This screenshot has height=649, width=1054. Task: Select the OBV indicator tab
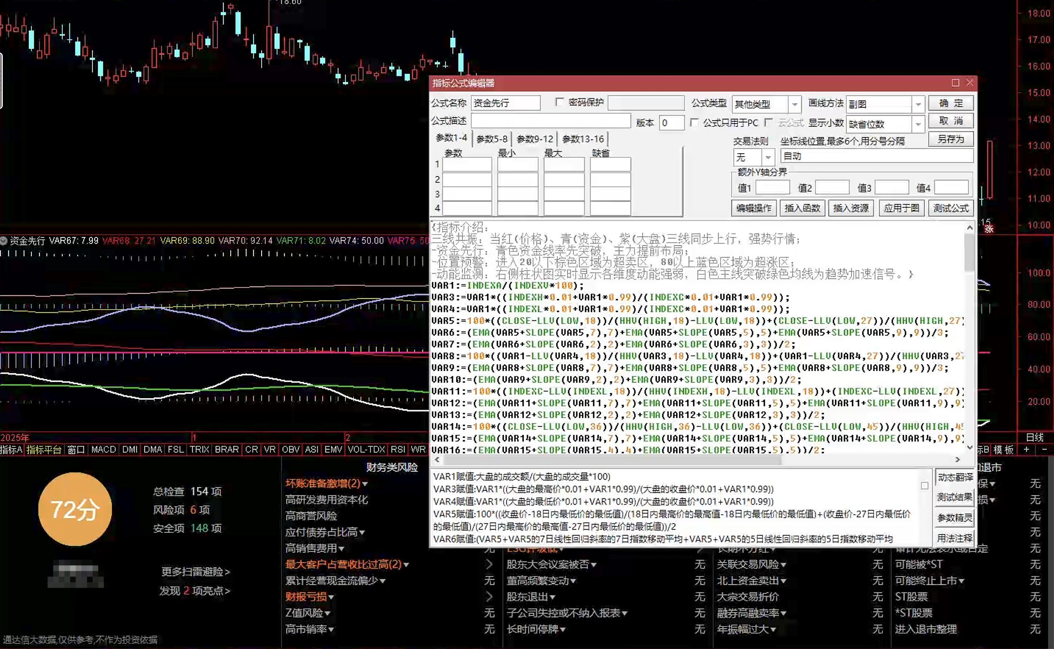click(291, 450)
